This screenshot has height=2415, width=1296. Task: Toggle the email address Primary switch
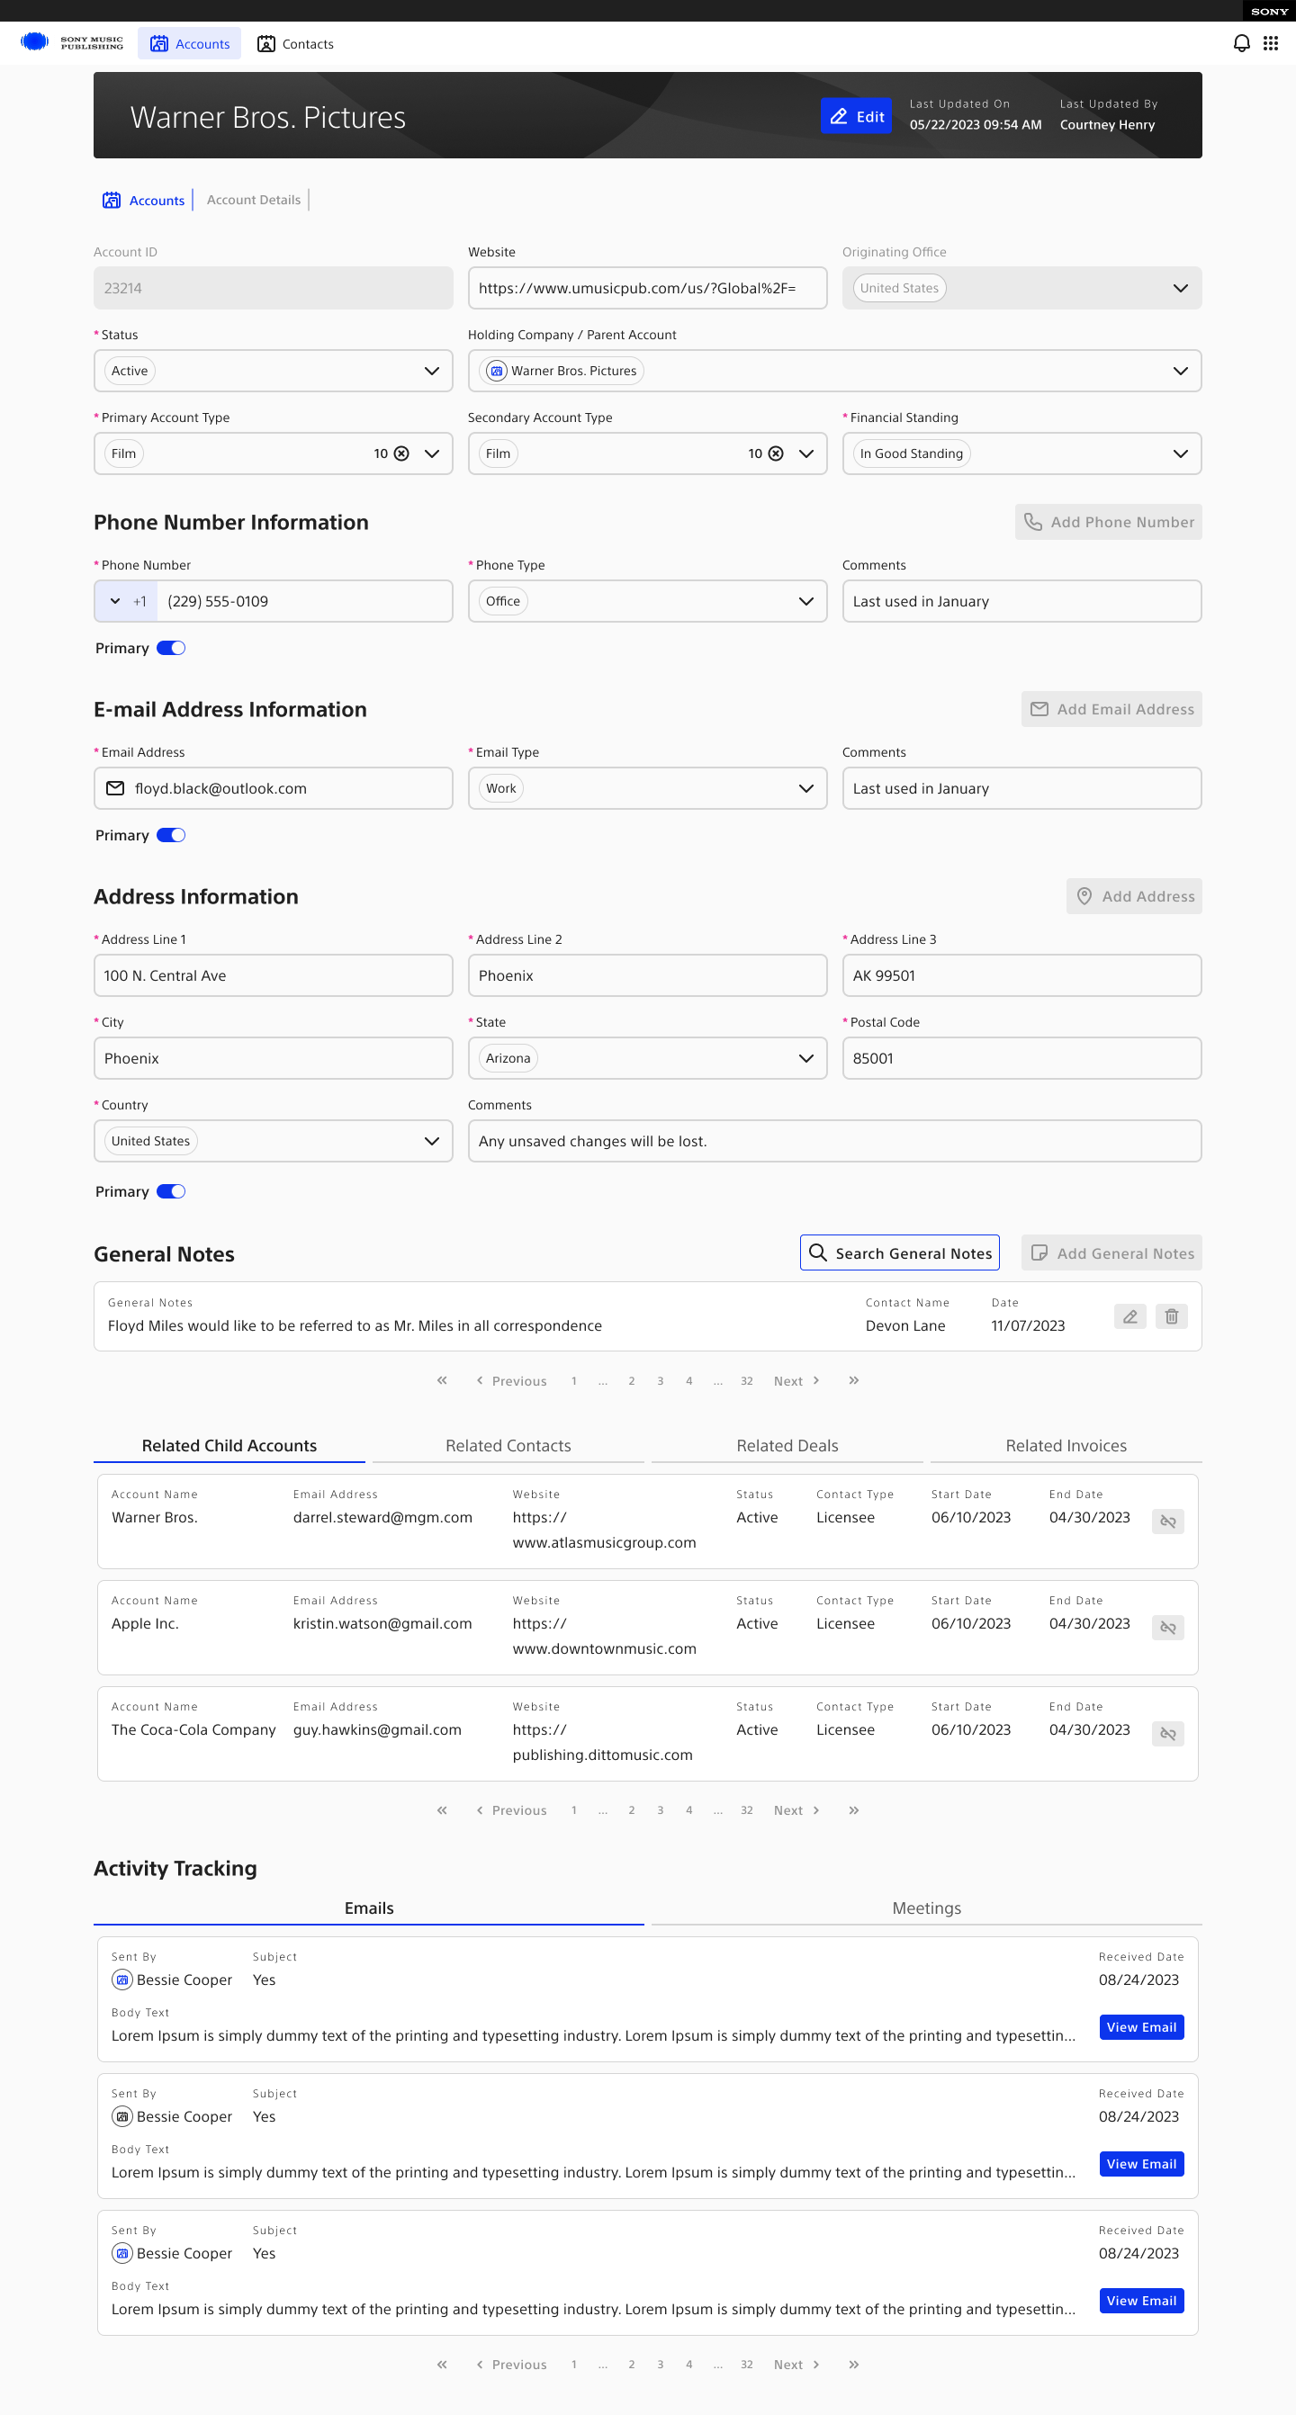[171, 835]
